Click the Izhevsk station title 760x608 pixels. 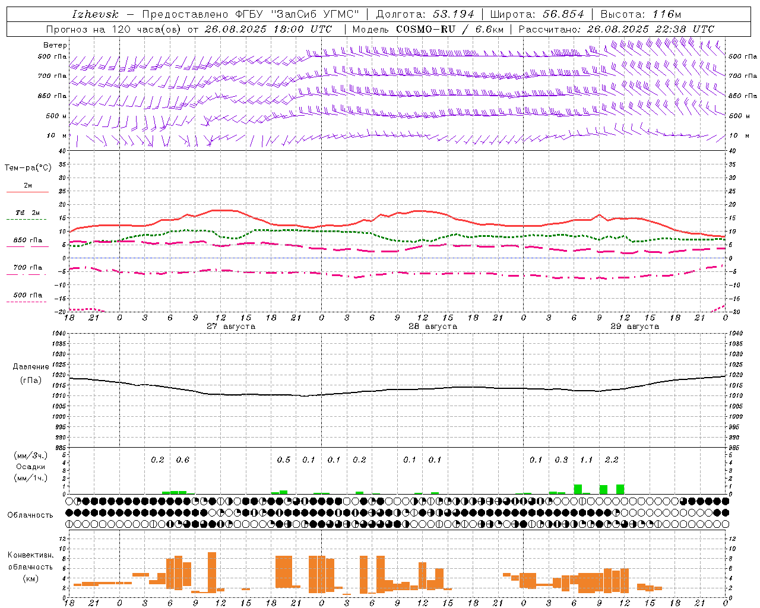pyautogui.click(x=95, y=14)
